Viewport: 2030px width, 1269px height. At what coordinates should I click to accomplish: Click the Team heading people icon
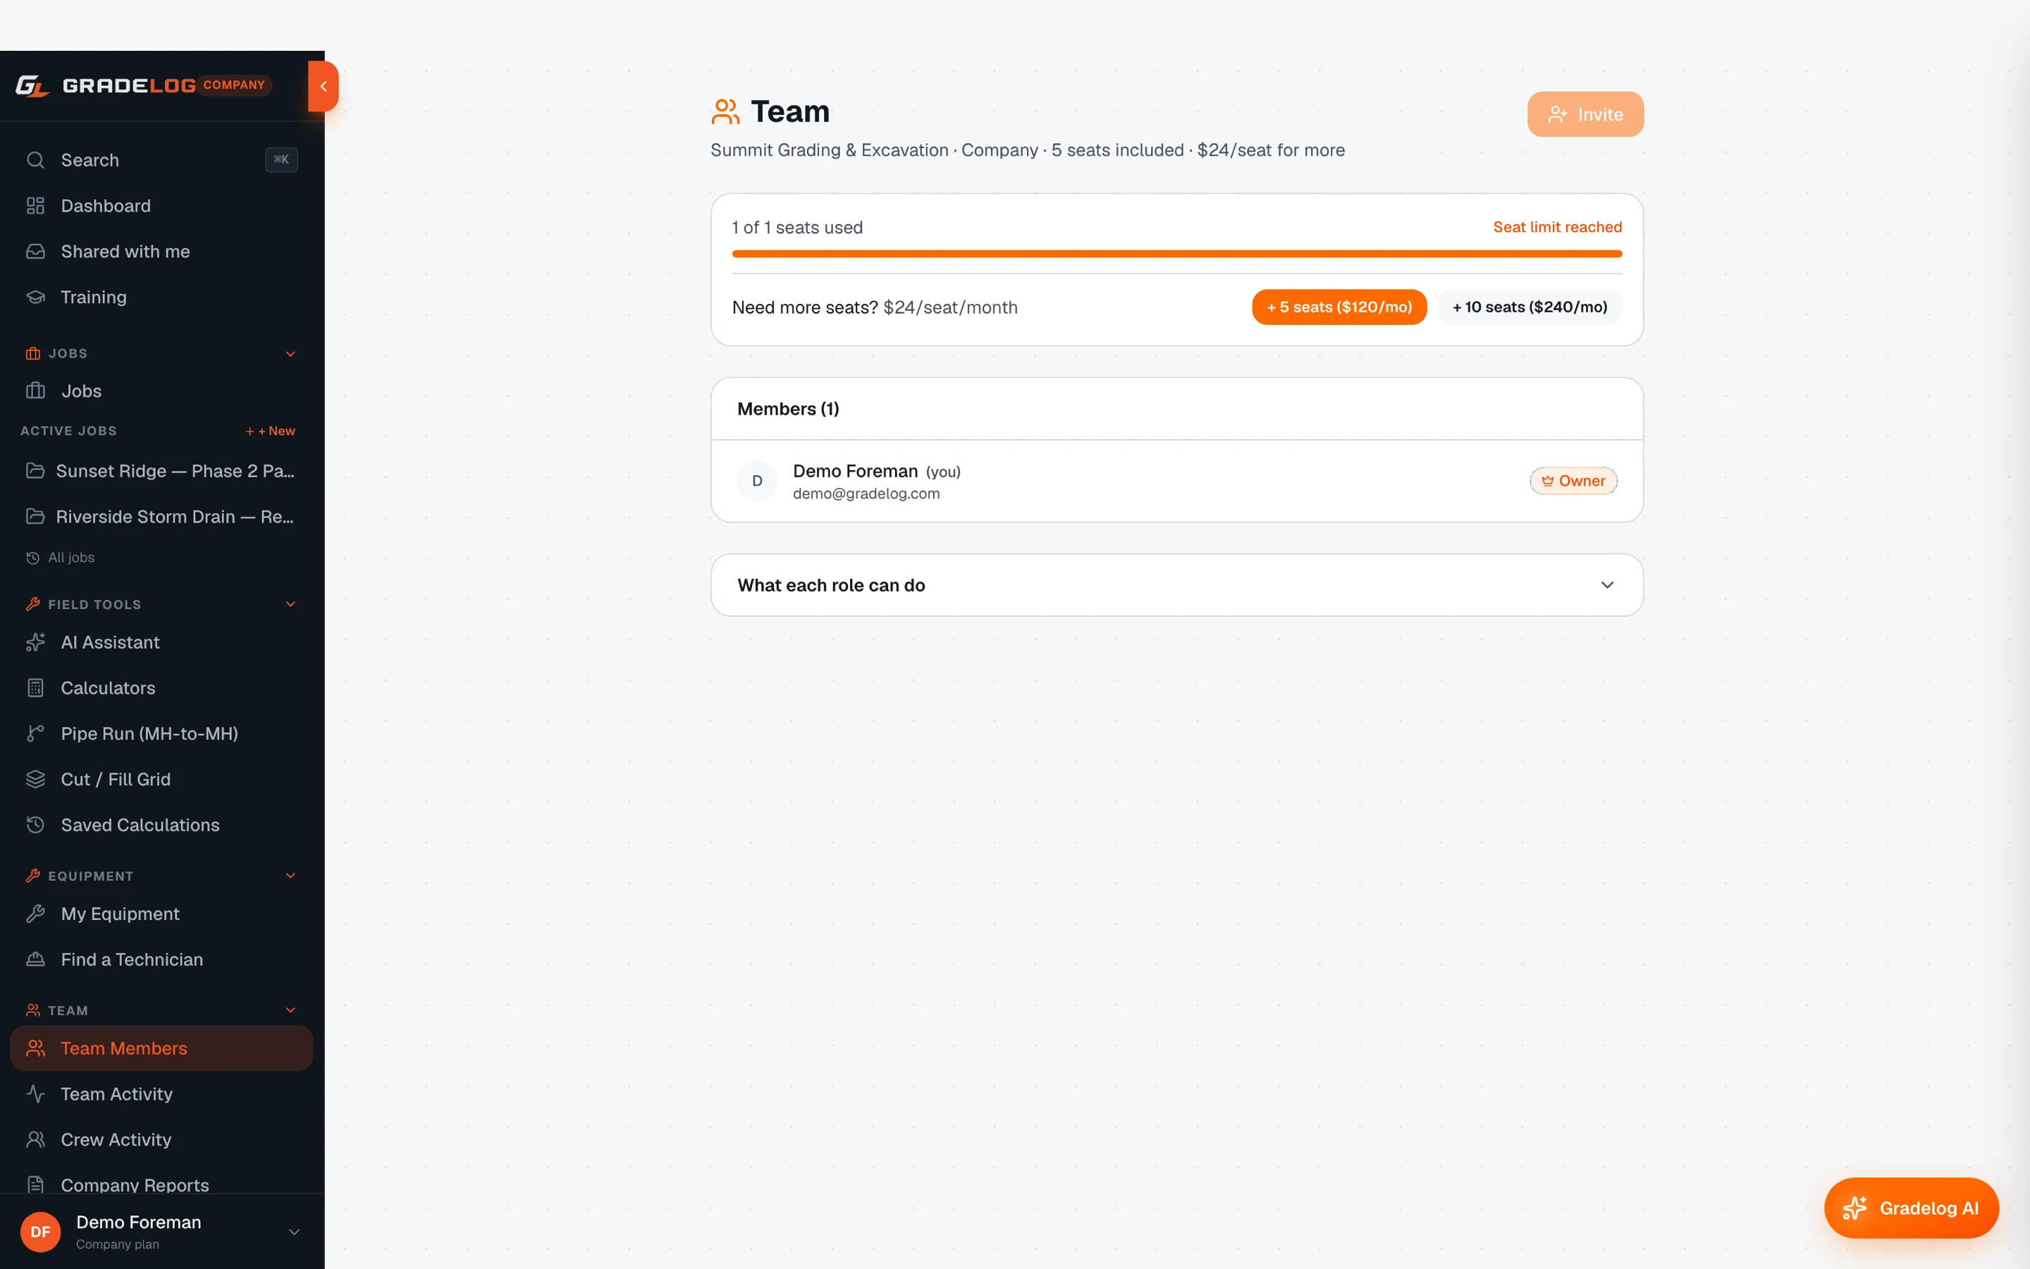coord(725,111)
